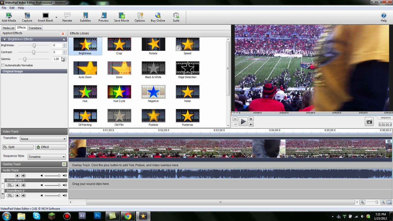Adjust the Contrast slider
The image size is (393, 221).
pos(34,52)
